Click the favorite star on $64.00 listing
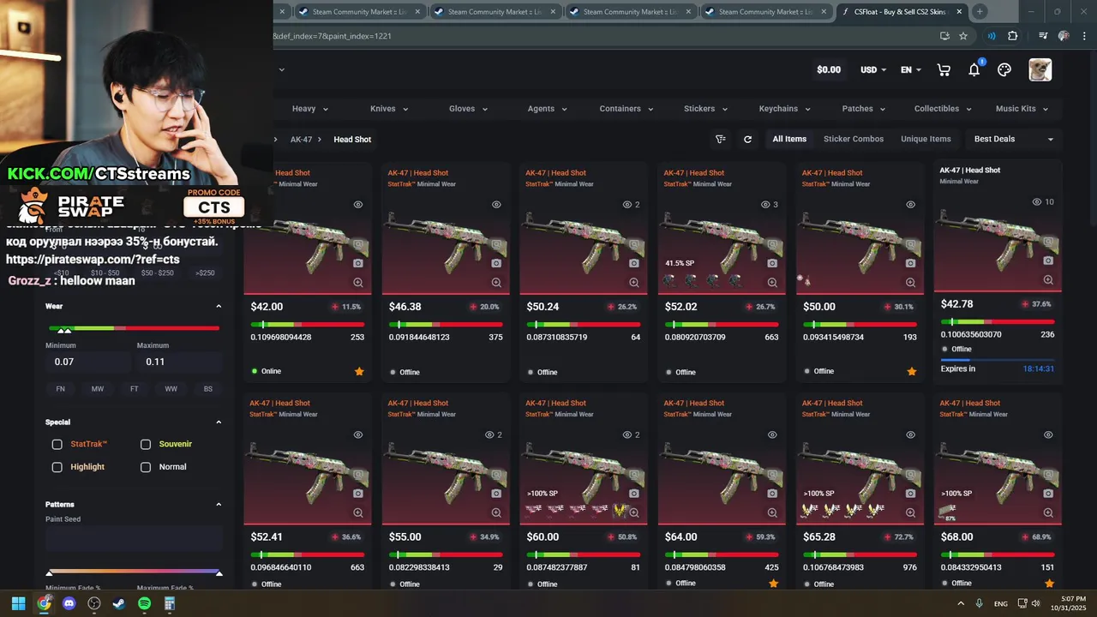This screenshot has height=617, width=1097. coord(773,584)
